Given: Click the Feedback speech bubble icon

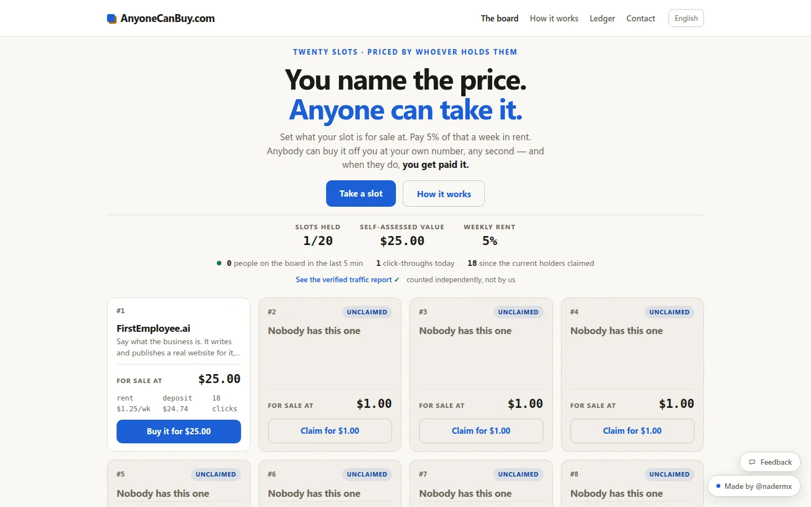Looking at the screenshot, I should (x=752, y=462).
